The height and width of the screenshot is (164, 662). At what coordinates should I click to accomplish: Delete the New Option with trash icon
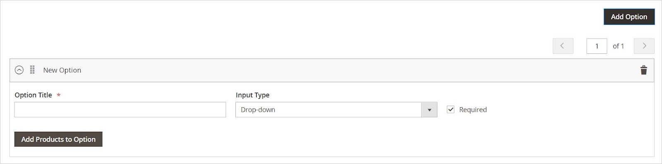pos(643,70)
